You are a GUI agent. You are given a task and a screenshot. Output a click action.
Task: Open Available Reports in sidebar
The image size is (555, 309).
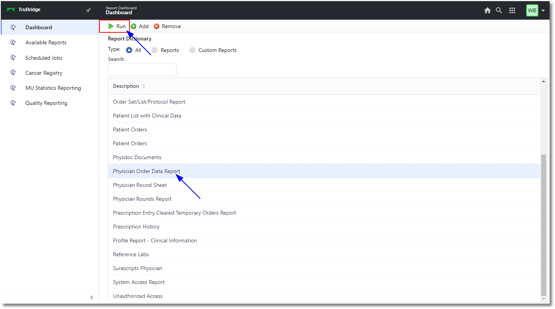coord(49,42)
